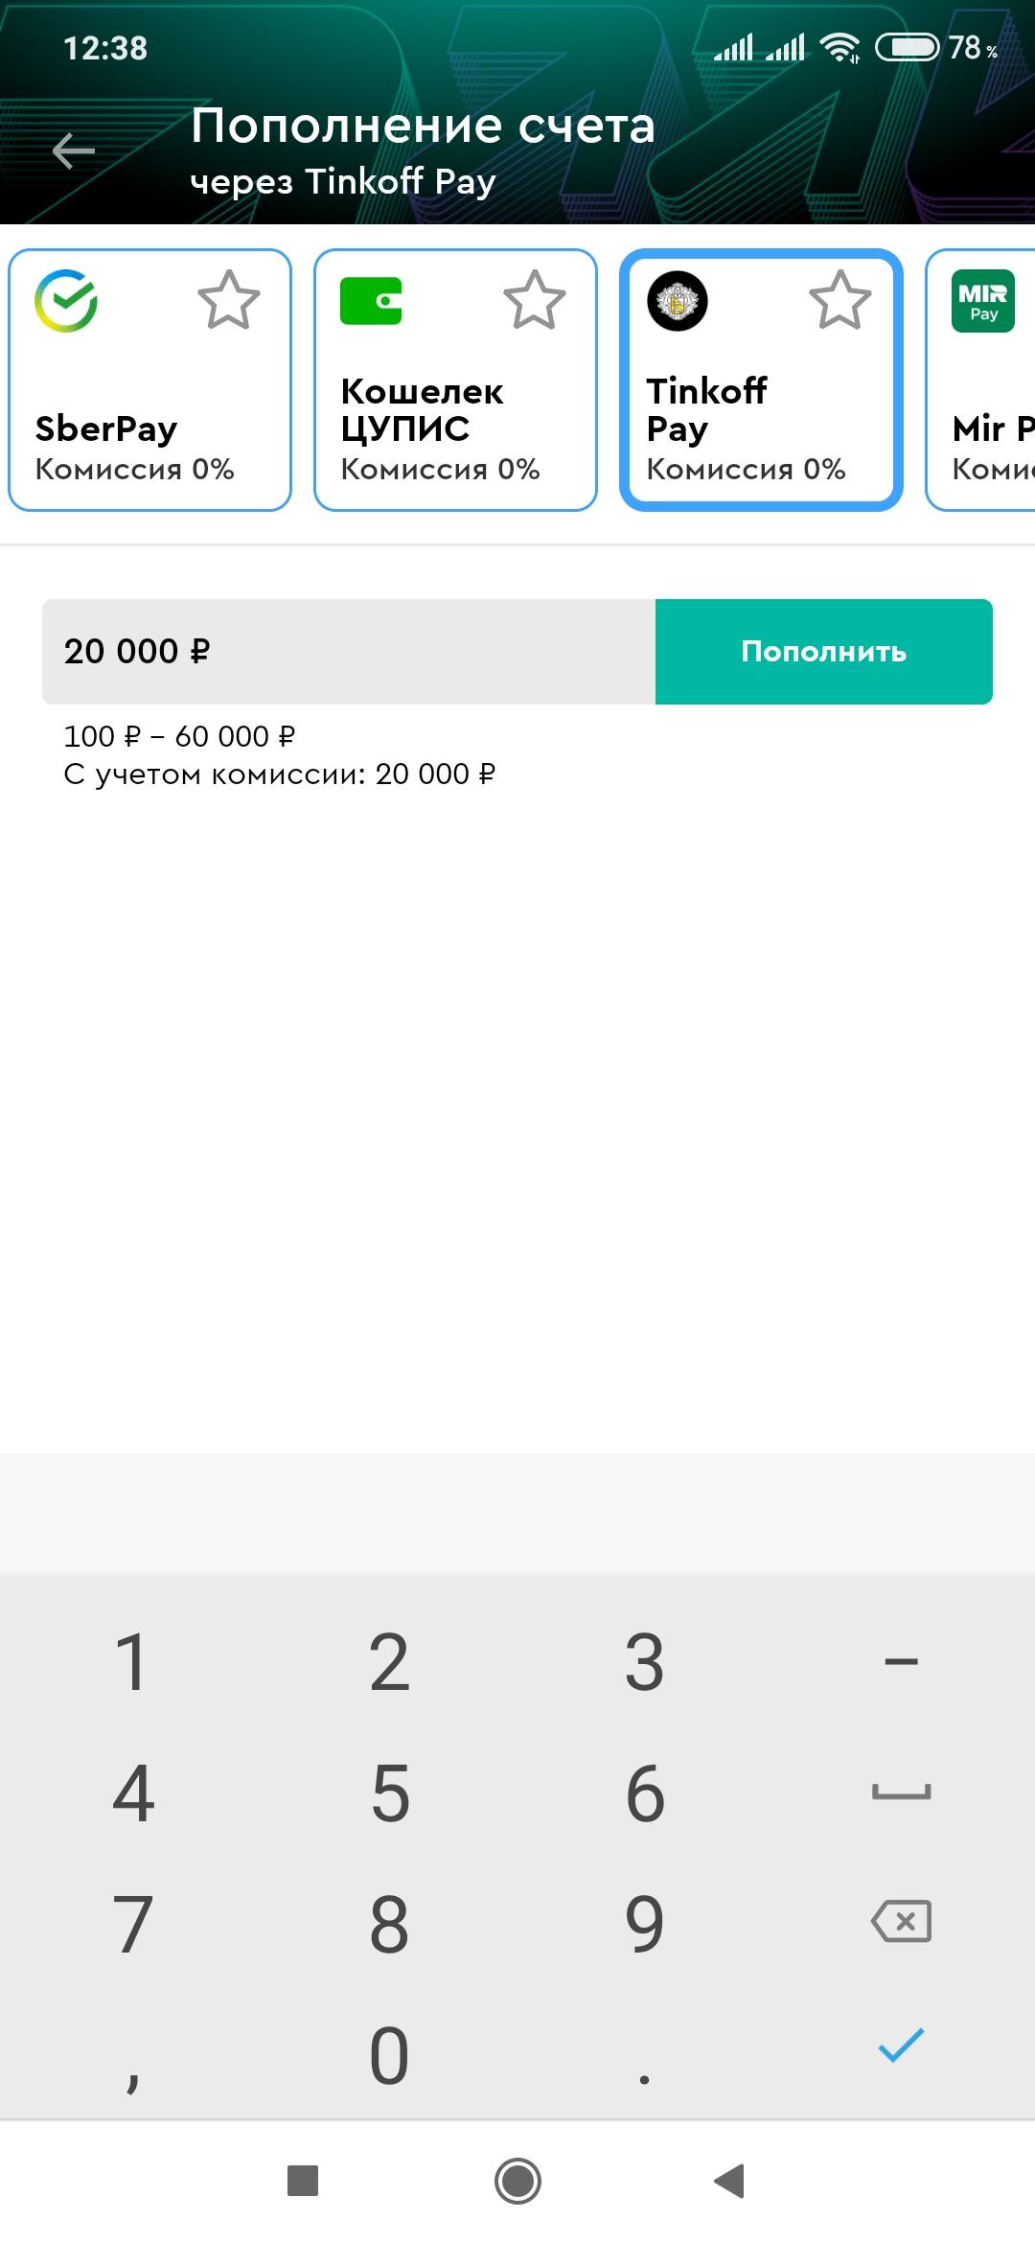Tap the 5 key on keypad
This screenshot has height=2243, width=1035.
point(390,1792)
